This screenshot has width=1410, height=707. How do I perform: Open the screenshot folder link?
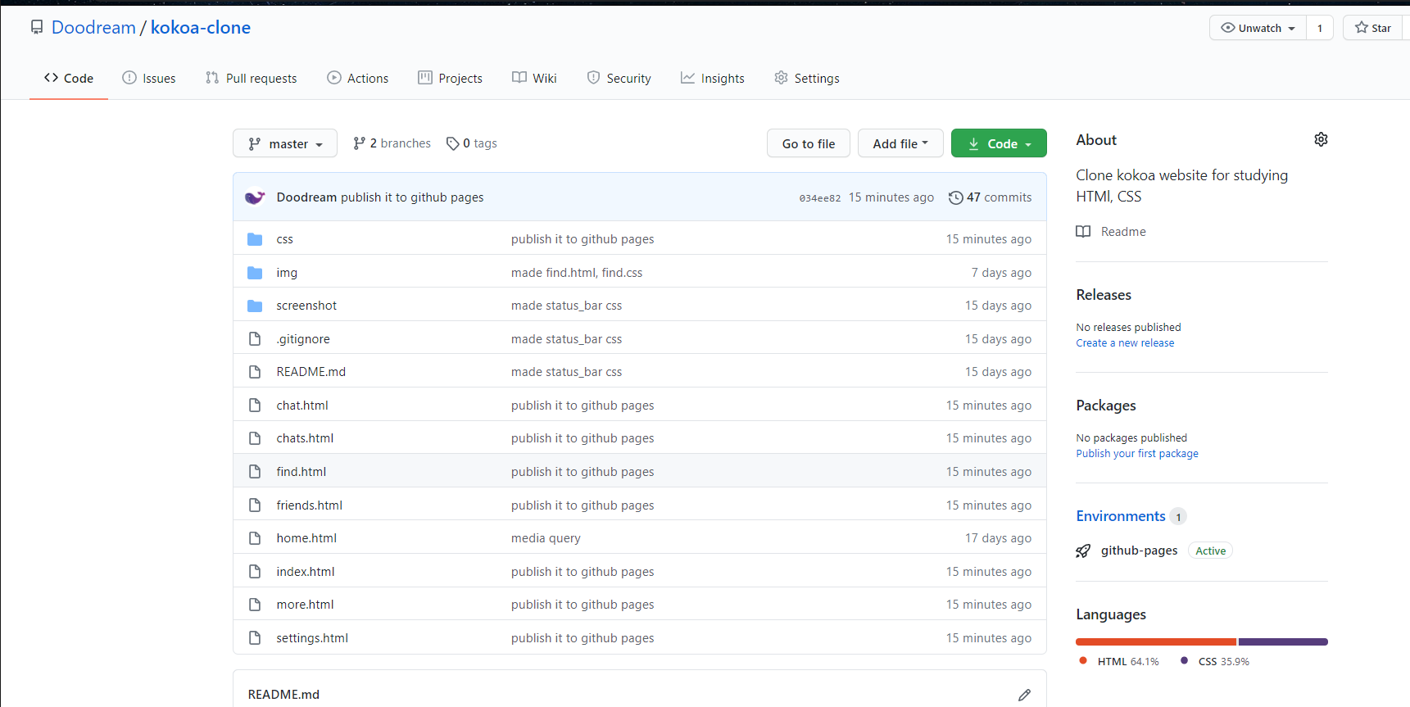click(306, 306)
